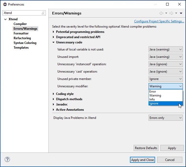Open the back history dropdown arrow

[166, 13]
